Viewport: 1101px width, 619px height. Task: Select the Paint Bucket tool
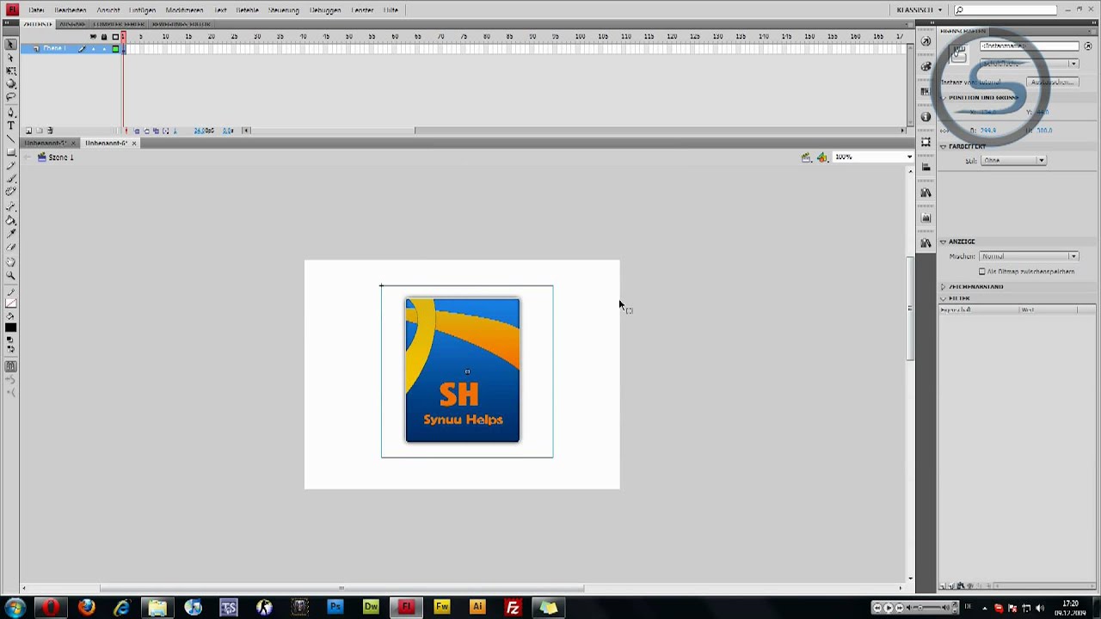[x=11, y=220]
